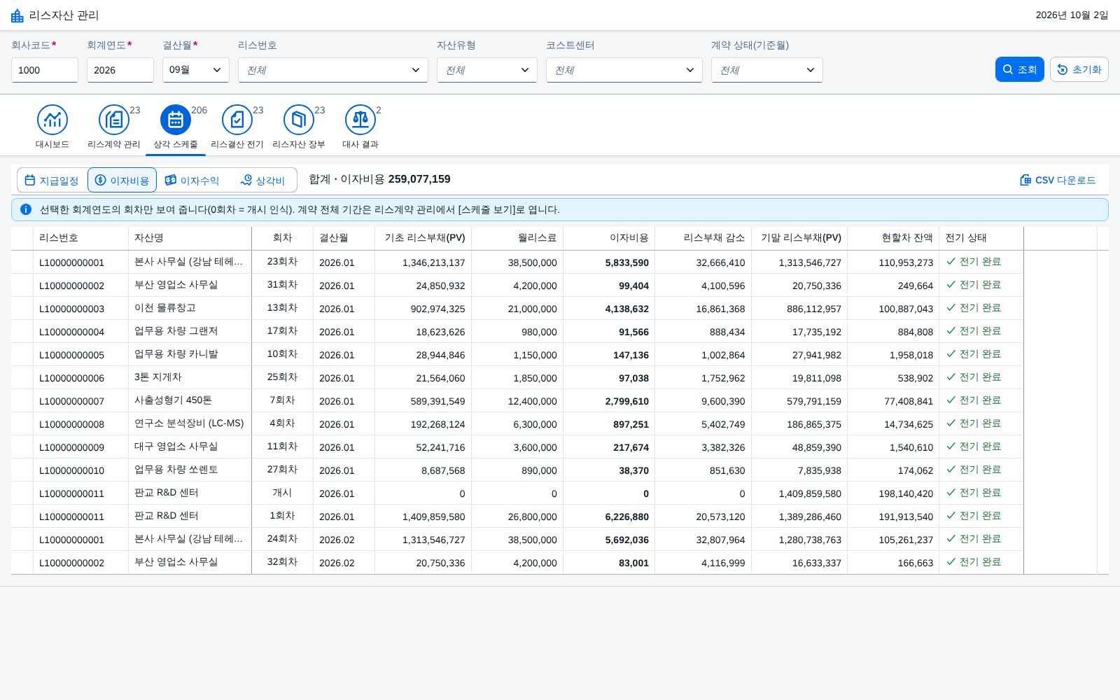Click the 기초 리스부채(PV) column header
The width and height of the screenshot is (1120, 700).
(x=423, y=238)
